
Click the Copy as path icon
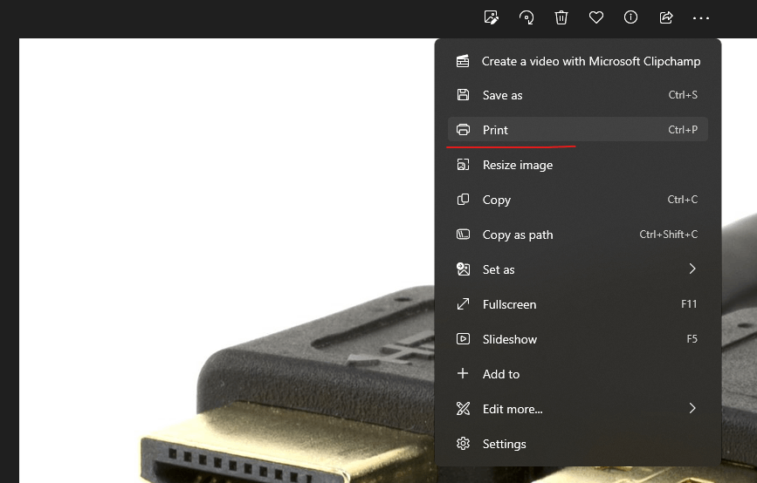[463, 235]
